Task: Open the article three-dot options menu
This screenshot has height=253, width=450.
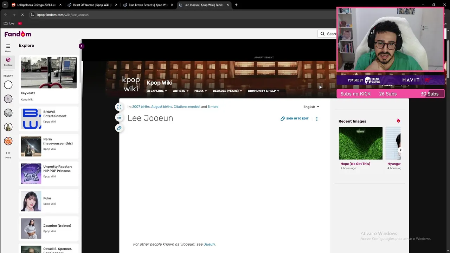Action: [317, 119]
